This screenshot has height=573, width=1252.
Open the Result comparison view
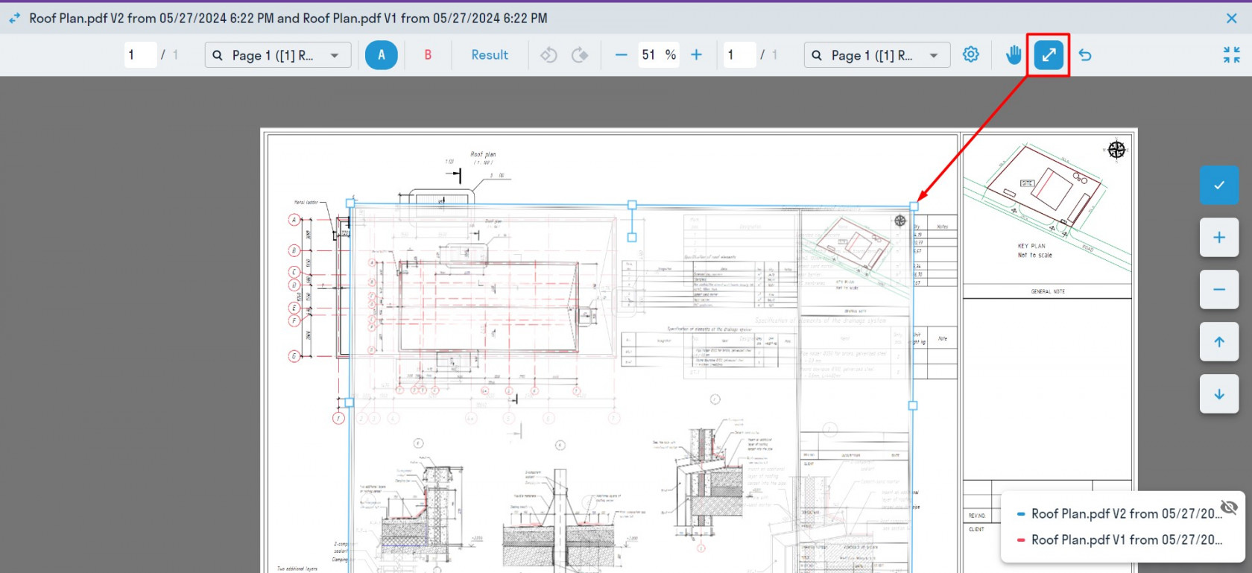[490, 54]
